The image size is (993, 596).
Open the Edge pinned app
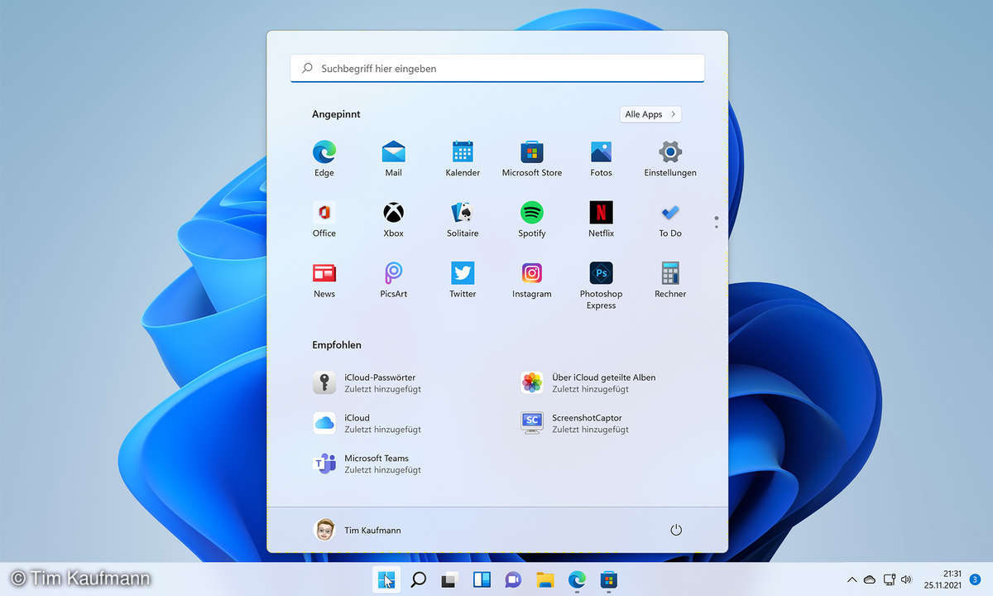[x=324, y=159]
